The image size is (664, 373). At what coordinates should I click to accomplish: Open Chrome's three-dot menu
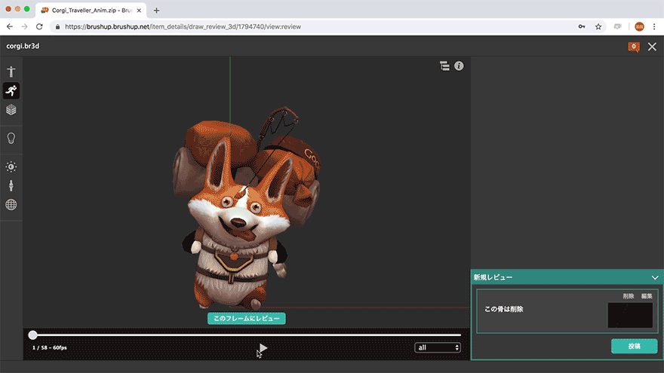tap(654, 26)
